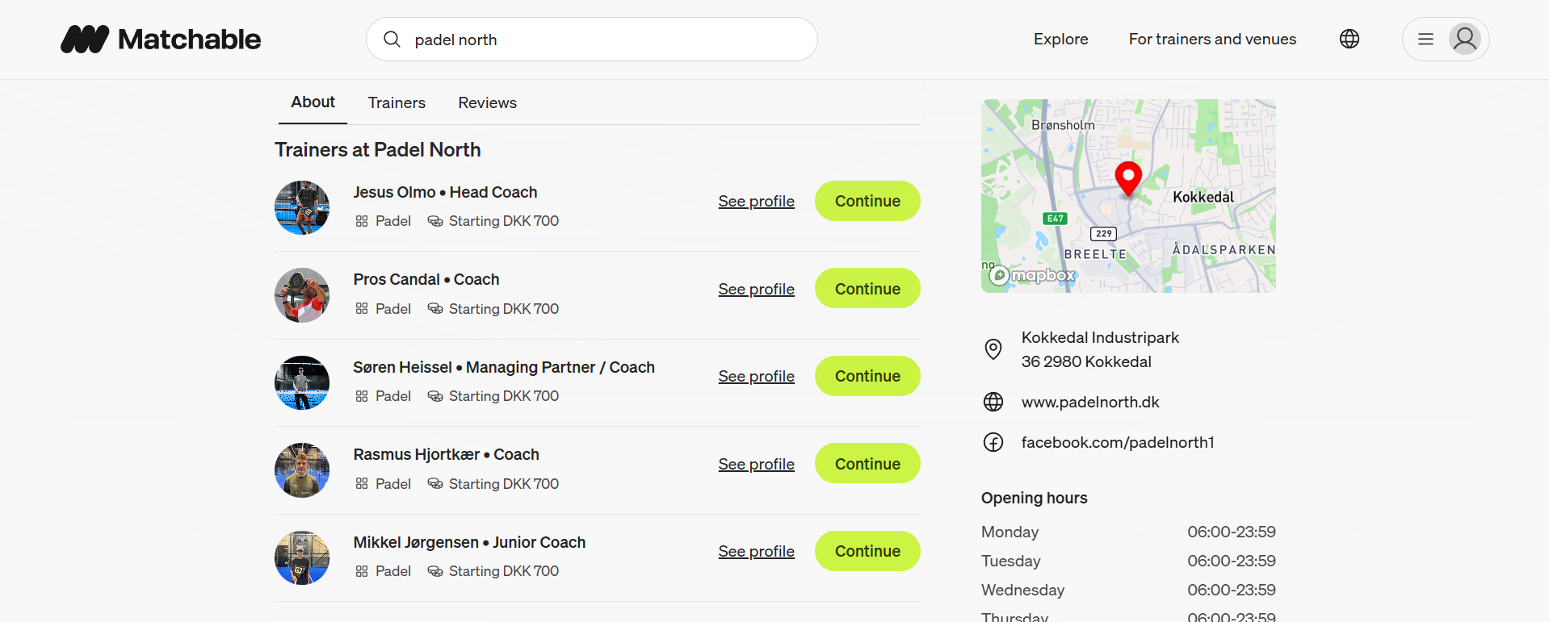Click the red map location pin

pyautogui.click(x=1128, y=179)
